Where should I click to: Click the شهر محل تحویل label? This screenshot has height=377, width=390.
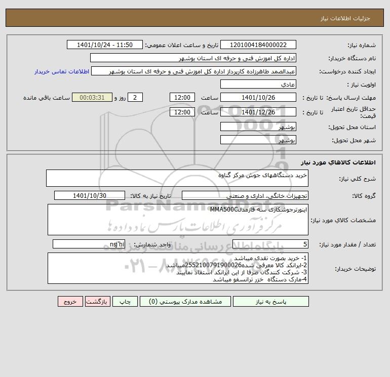(x=354, y=141)
